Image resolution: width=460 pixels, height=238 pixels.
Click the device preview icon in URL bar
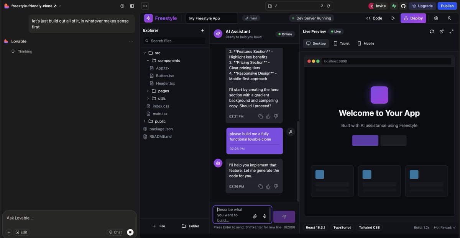[270, 6]
